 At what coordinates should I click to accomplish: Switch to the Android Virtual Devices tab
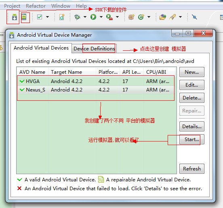[41, 48]
